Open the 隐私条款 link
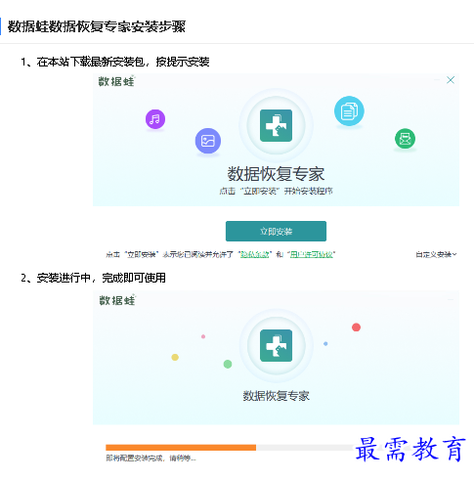The image size is (474, 480). 255,254
